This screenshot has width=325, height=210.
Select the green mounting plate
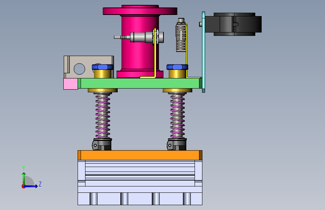(140, 83)
